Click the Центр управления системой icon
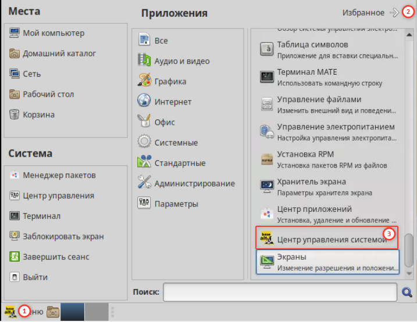Image resolution: width=417 pixels, height=322 pixels. coord(267,238)
